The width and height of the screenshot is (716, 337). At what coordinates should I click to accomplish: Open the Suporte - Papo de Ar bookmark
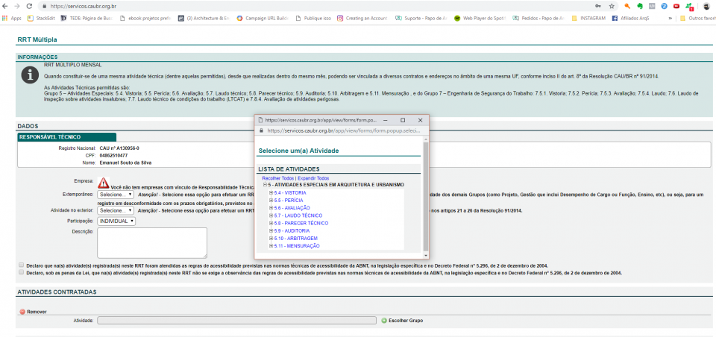tap(421, 18)
